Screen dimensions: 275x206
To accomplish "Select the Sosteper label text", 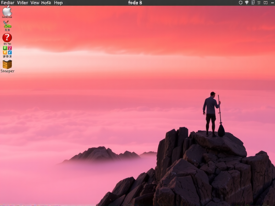I will coord(8,71).
